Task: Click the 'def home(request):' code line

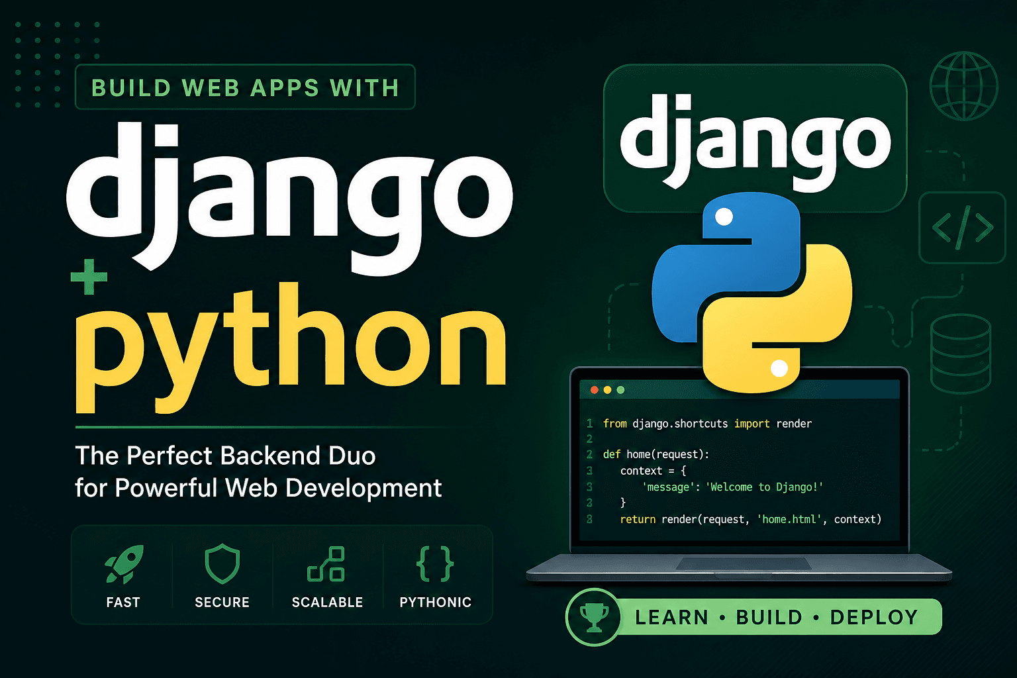Action: (655, 454)
